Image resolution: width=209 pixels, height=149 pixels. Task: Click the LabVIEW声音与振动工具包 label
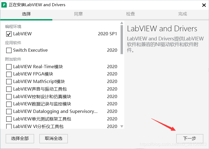[40, 89]
